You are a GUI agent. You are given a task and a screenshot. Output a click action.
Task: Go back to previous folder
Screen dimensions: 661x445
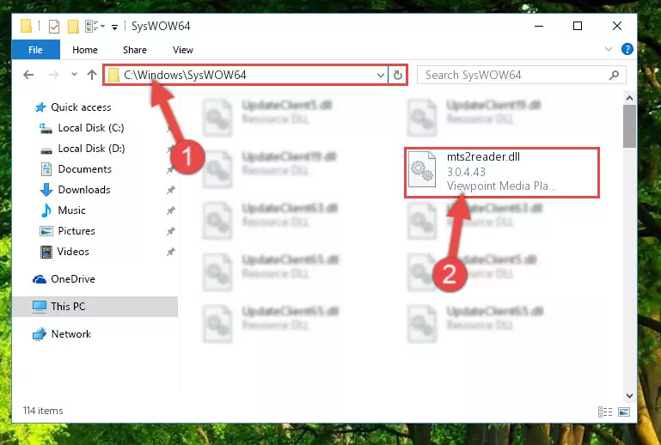click(28, 75)
